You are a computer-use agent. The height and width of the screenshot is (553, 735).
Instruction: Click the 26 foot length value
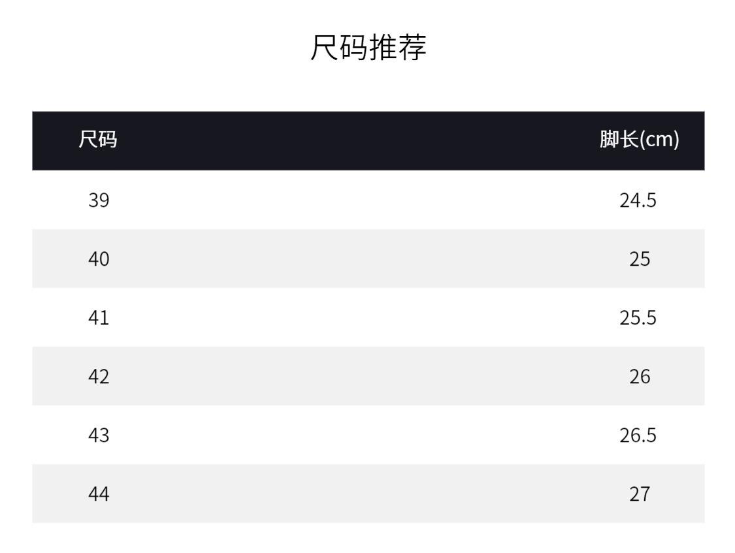pyautogui.click(x=640, y=377)
